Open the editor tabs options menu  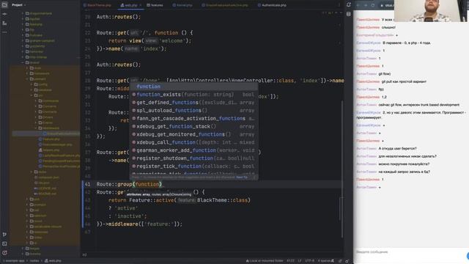pyautogui.click(x=339, y=5)
